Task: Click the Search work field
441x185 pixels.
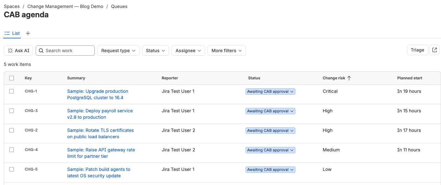Action: [x=65, y=51]
